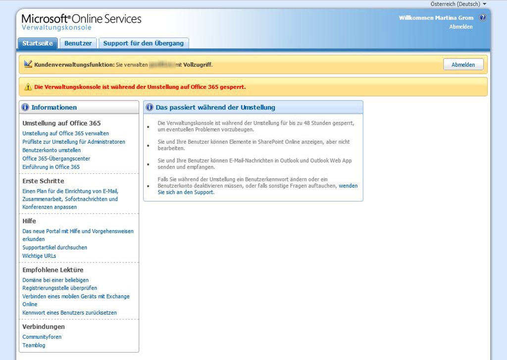Click the Abmelden link under the welcome name
The width and height of the screenshot is (507, 360).
click(x=461, y=27)
